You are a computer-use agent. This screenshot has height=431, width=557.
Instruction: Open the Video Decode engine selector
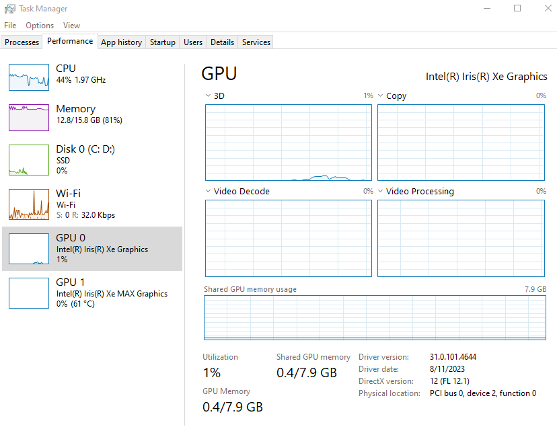(208, 191)
